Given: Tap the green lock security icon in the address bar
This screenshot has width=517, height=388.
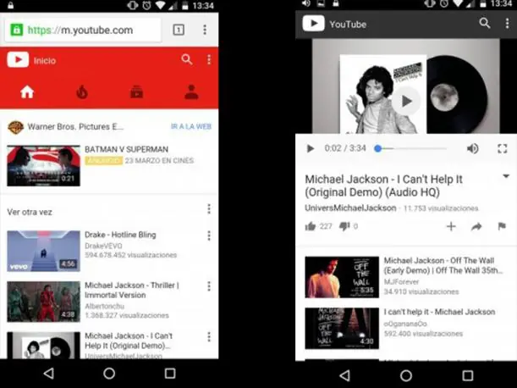Looking at the screenshot, I should [x=16, y=30].
